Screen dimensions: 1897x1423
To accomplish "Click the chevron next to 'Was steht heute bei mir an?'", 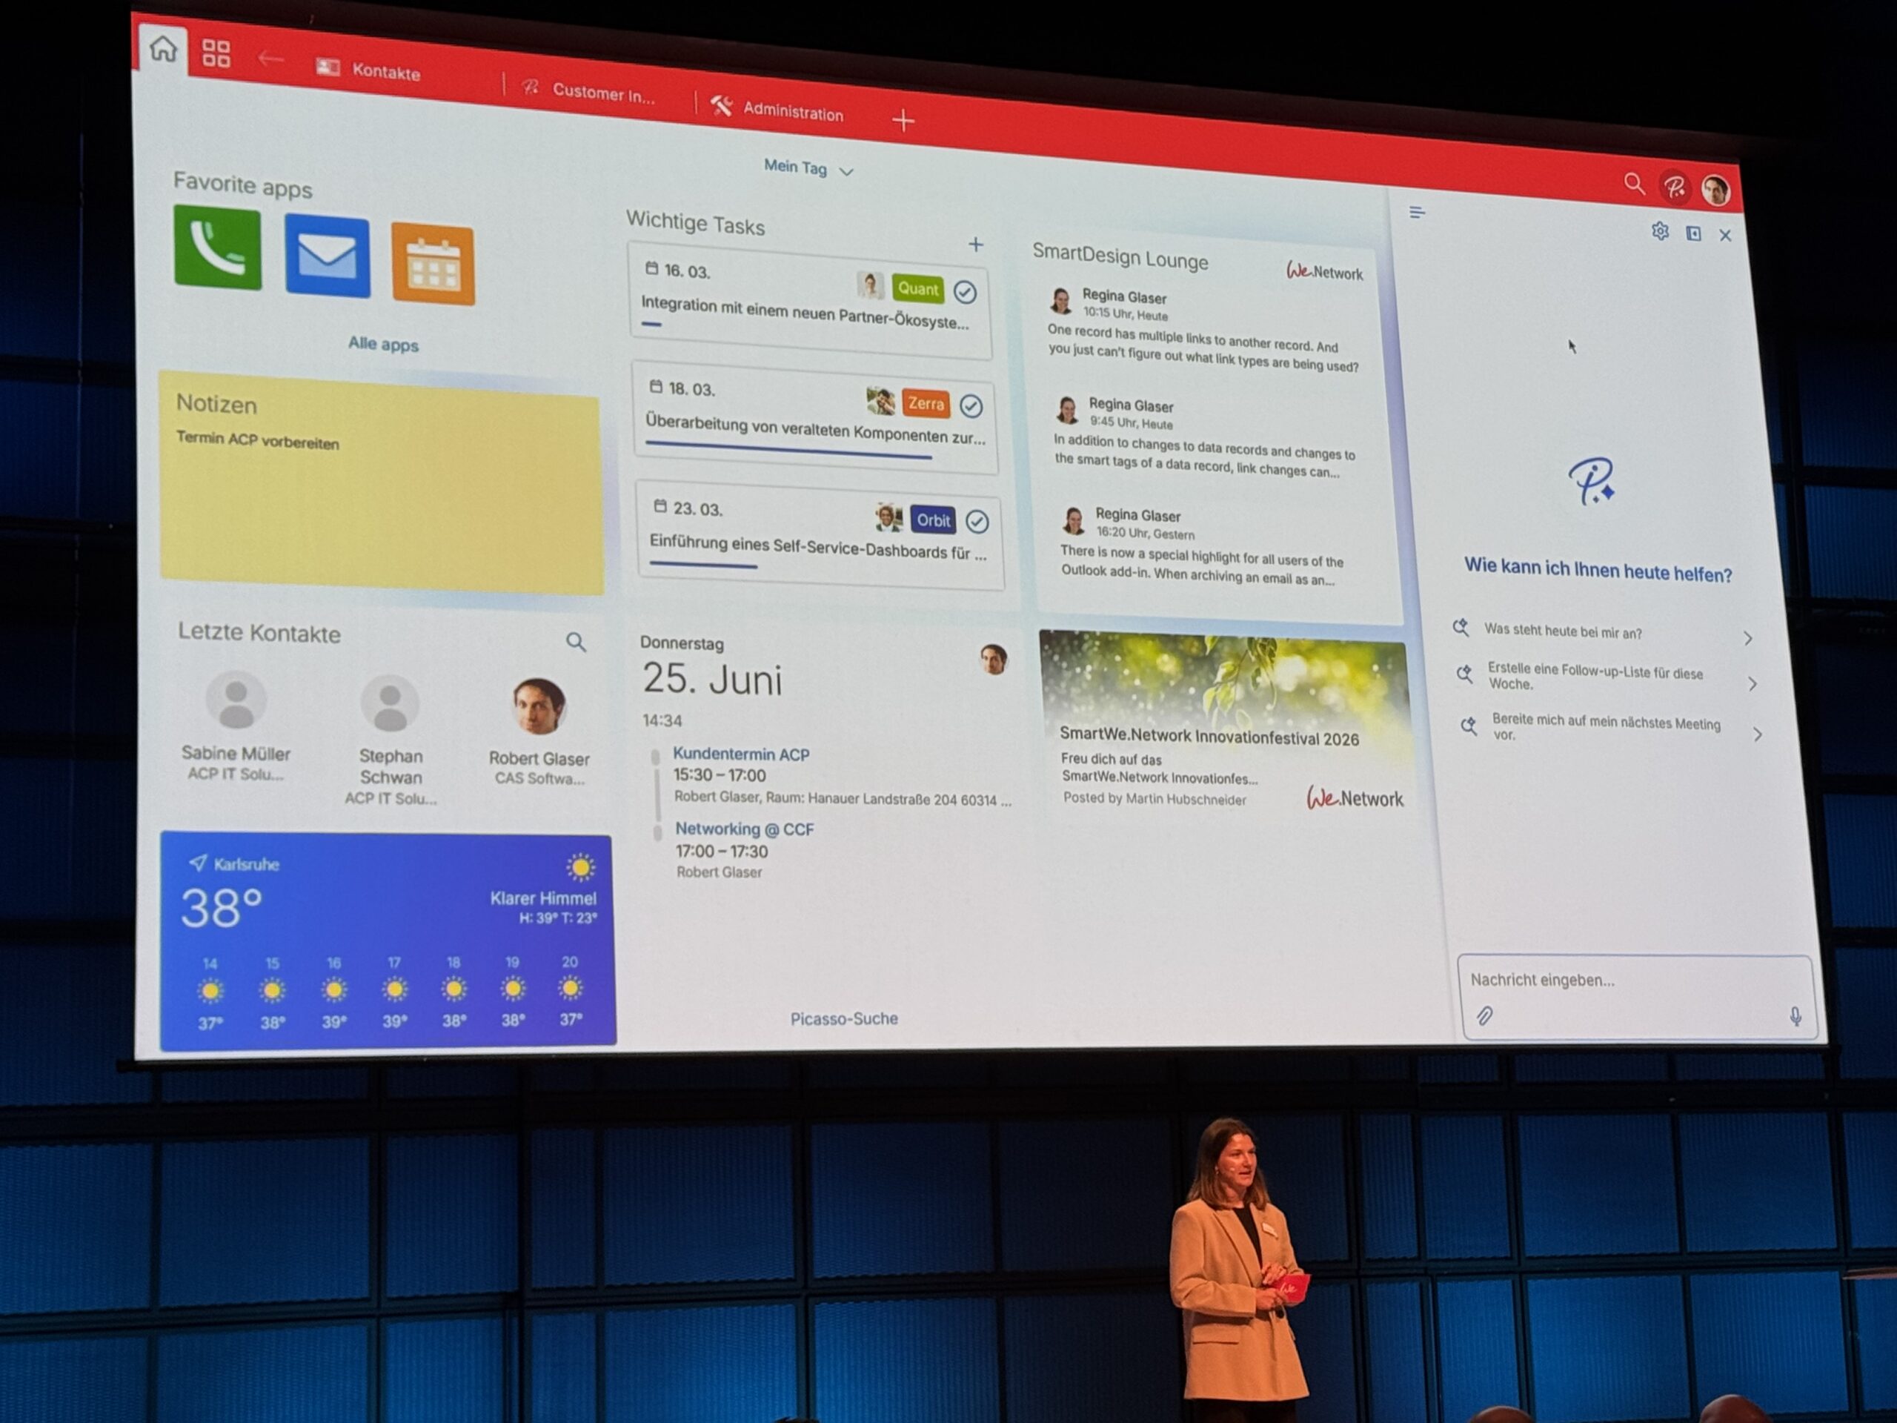I will (1747, 638).
